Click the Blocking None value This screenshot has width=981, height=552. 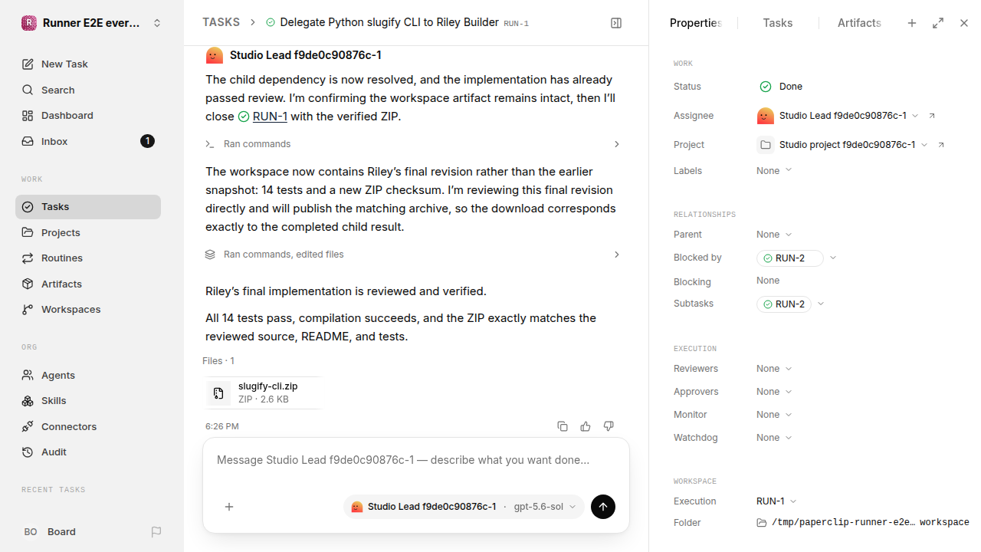tap(768, 281)
